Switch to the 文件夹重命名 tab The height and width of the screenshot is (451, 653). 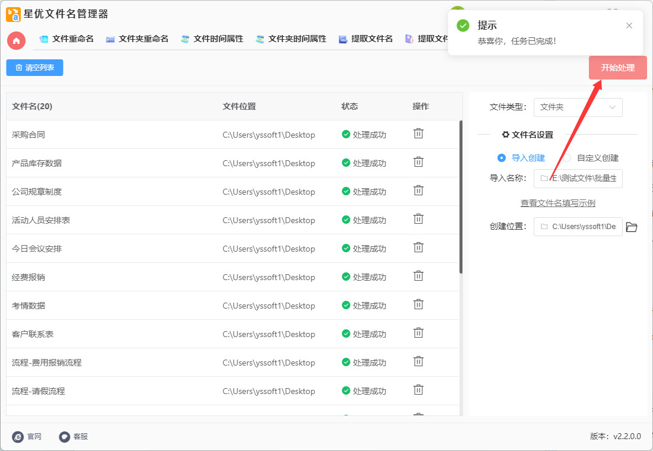[x=137, y=39]
